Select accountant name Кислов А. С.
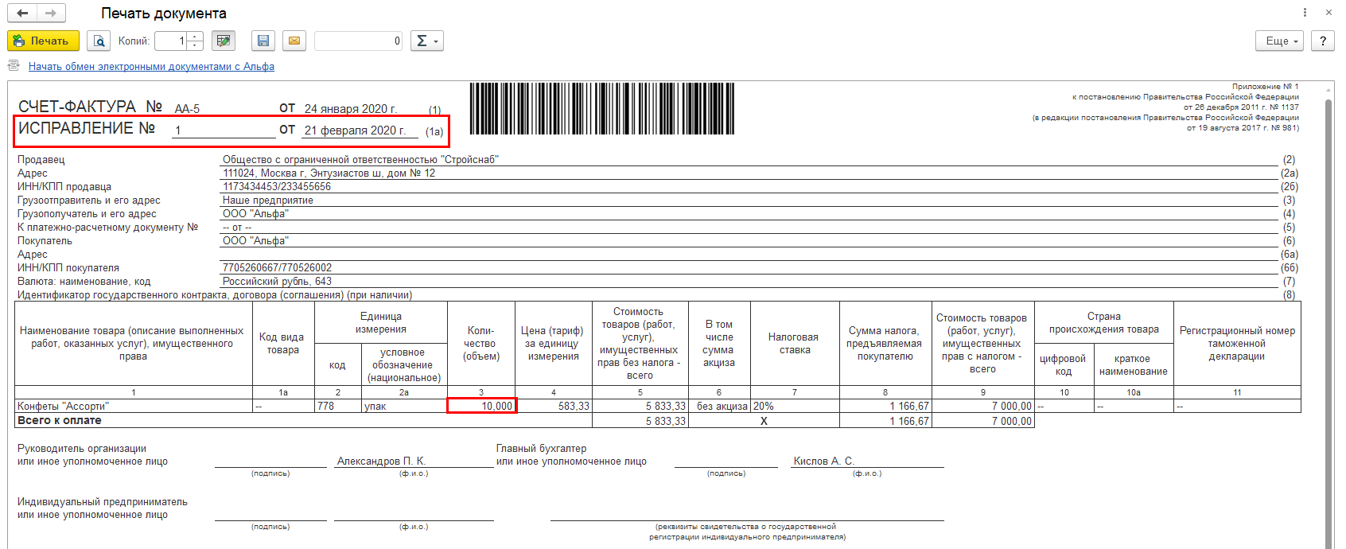This screenshot has height=549, width=1346. click(823, 461)
